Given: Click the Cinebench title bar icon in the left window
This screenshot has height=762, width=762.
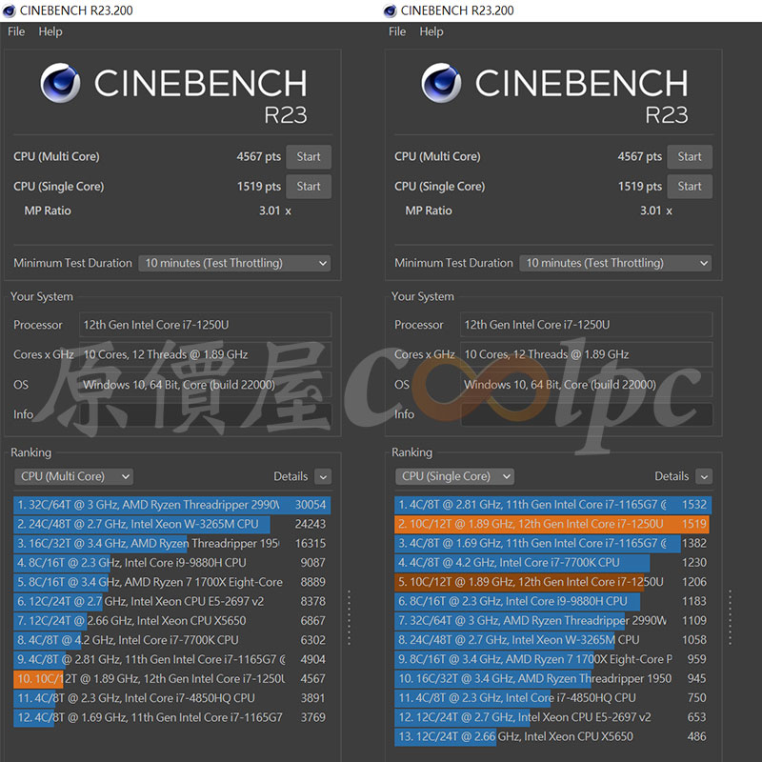Looking at the screenshot, I should tap(9, 10).
